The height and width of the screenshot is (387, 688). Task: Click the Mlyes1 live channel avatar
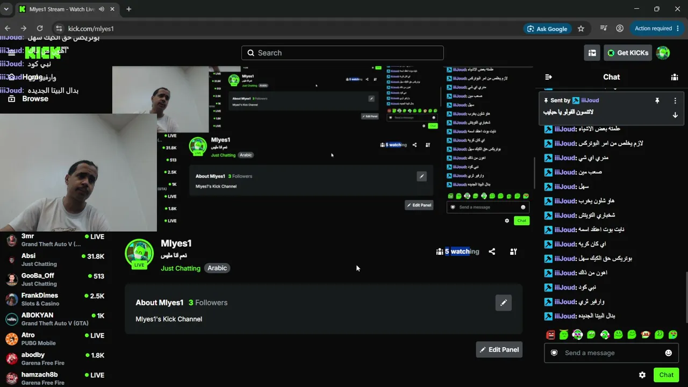tap(139, 253)
